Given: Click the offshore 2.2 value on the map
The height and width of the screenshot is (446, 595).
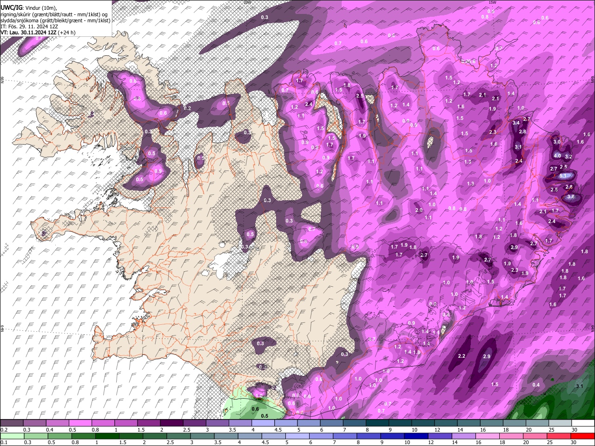Looking at the screenshot, I should pyautogui.click(x=462, y=356).
